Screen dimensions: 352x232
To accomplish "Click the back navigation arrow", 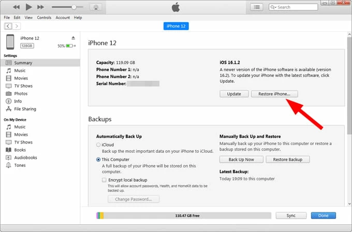I will (x=8, y=26).
